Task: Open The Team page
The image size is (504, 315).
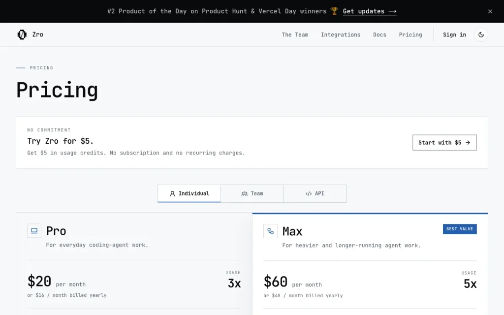Action: point(295,35)
